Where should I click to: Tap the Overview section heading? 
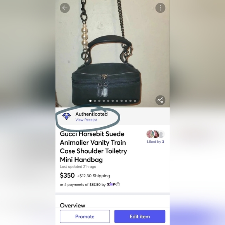[x=73, y=205]
